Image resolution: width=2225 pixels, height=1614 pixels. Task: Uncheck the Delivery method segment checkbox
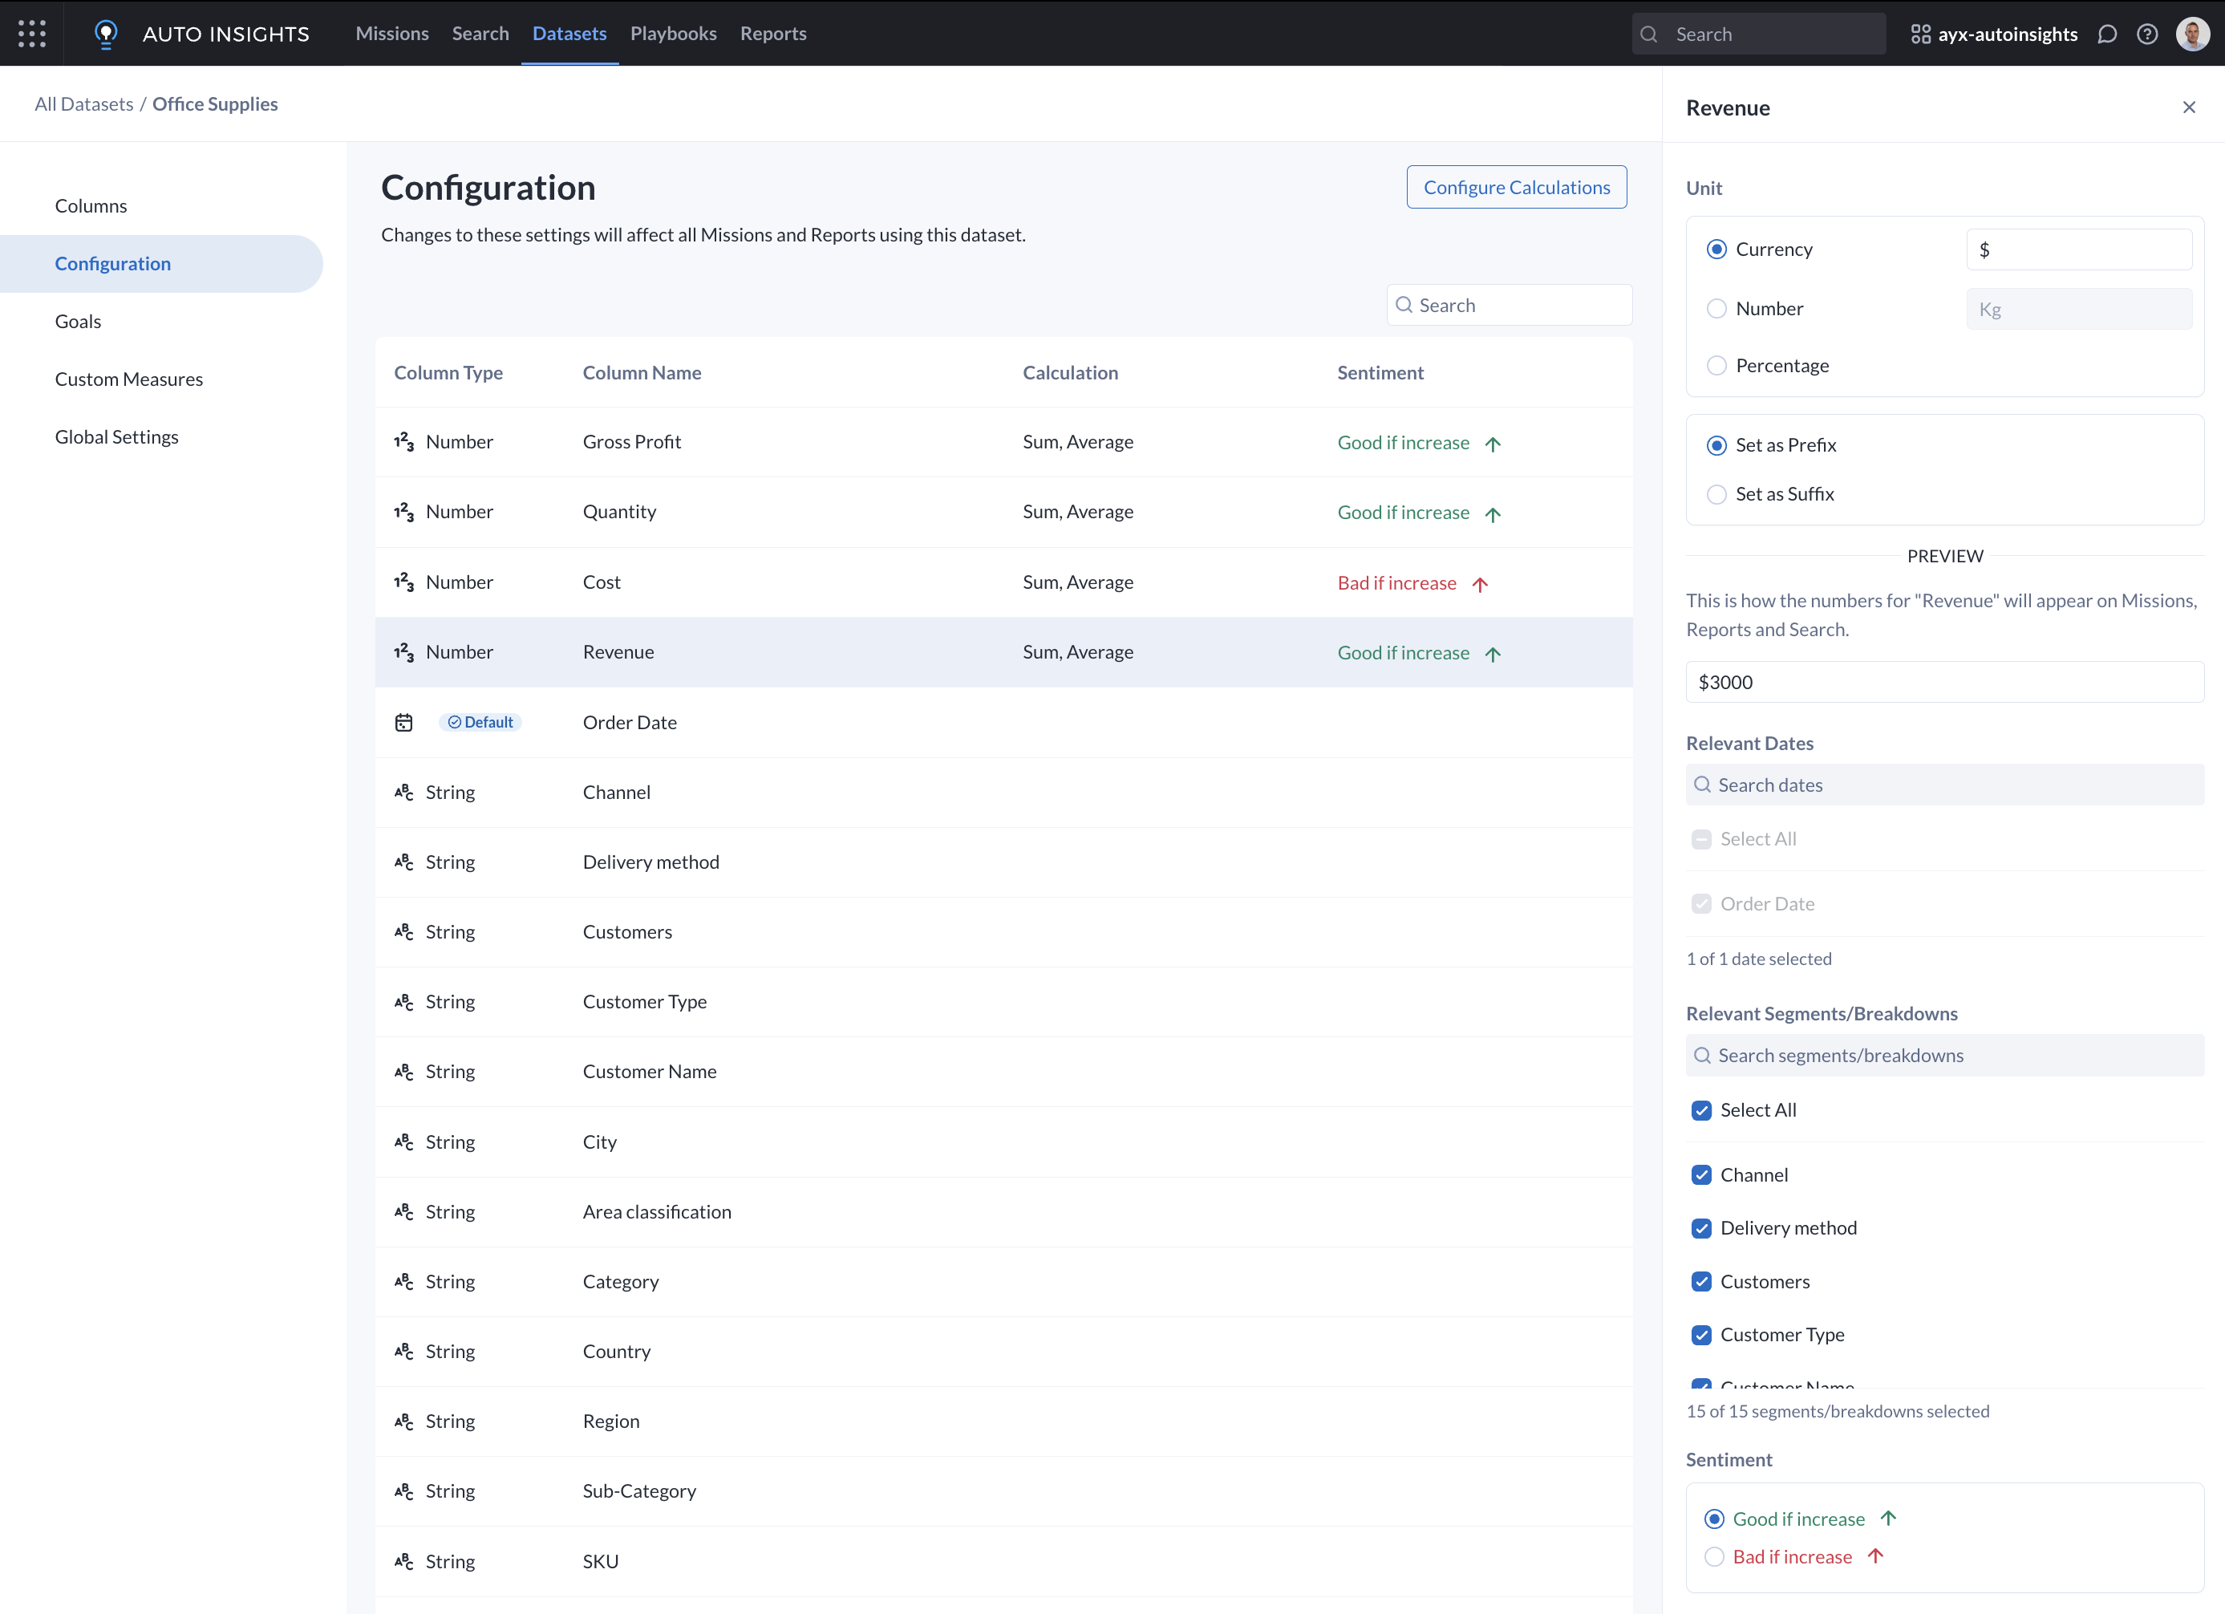1701,1228
